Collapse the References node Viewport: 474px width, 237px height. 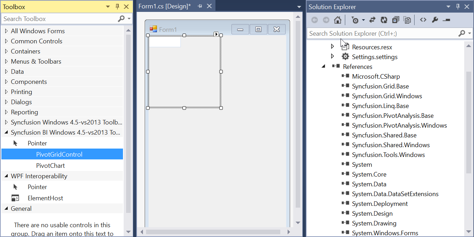tap(323, 66)
